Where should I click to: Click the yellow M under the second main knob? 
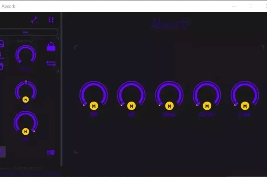click(131, 105)
